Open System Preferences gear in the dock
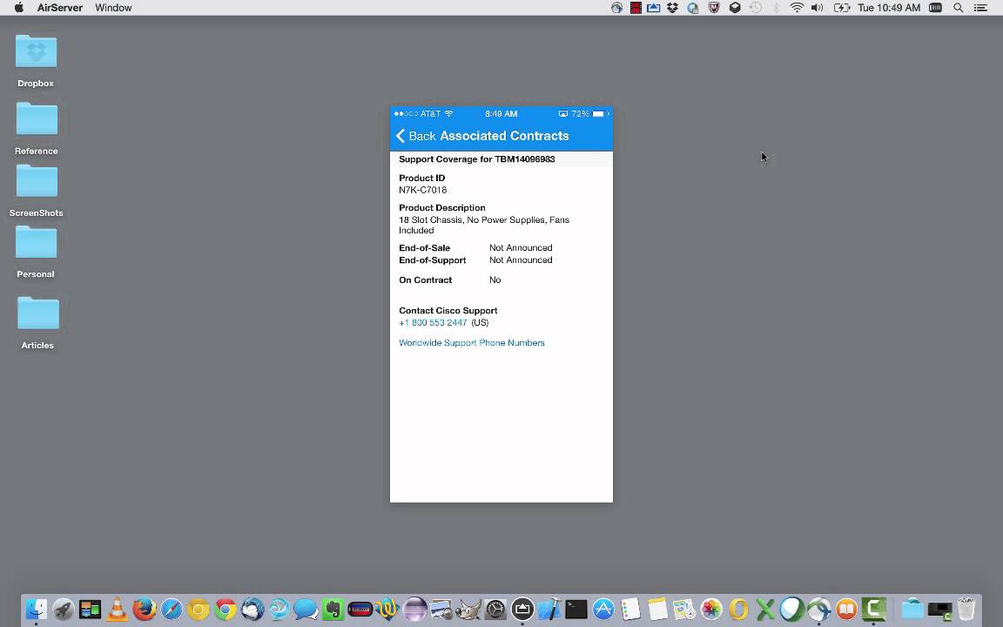Viewport: 1003px width, 627px height. 495,609
